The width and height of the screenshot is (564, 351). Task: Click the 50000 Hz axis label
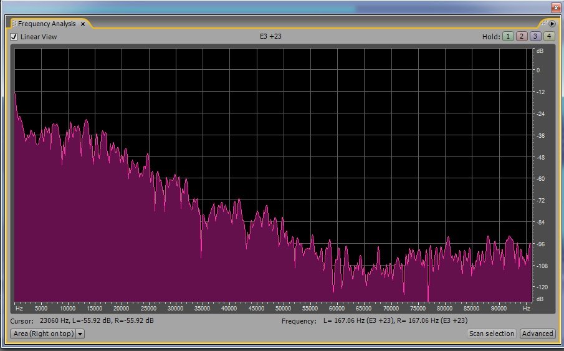[x=283, y=308]
